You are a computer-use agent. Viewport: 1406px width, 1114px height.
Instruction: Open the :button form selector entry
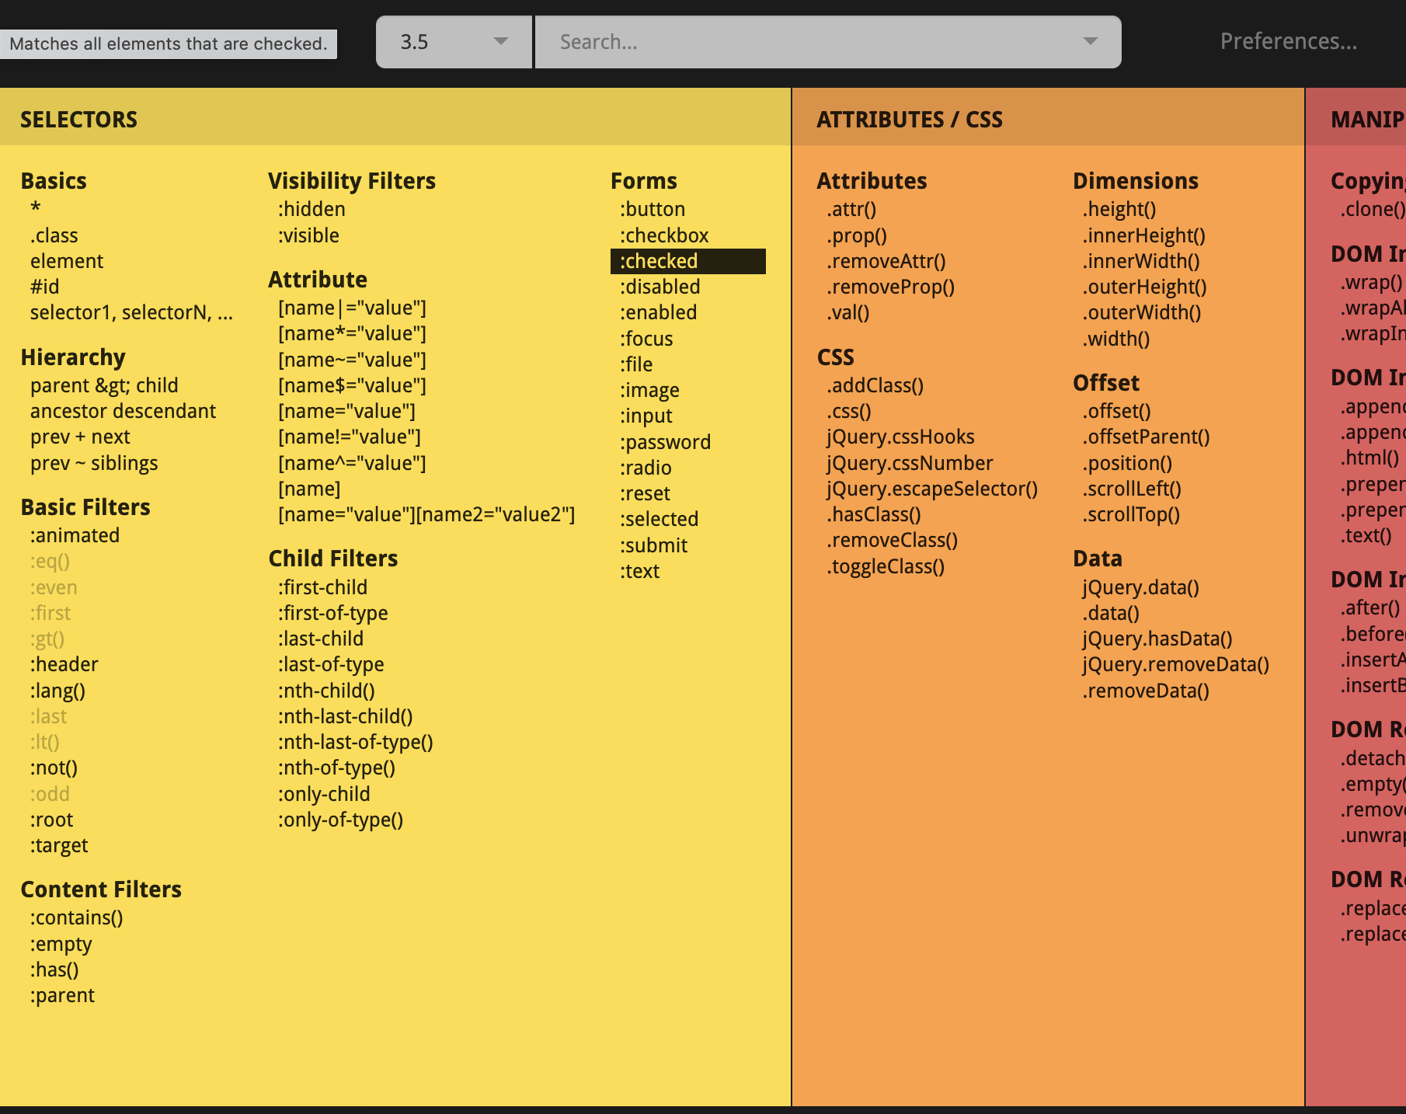[x=653, y=209]
